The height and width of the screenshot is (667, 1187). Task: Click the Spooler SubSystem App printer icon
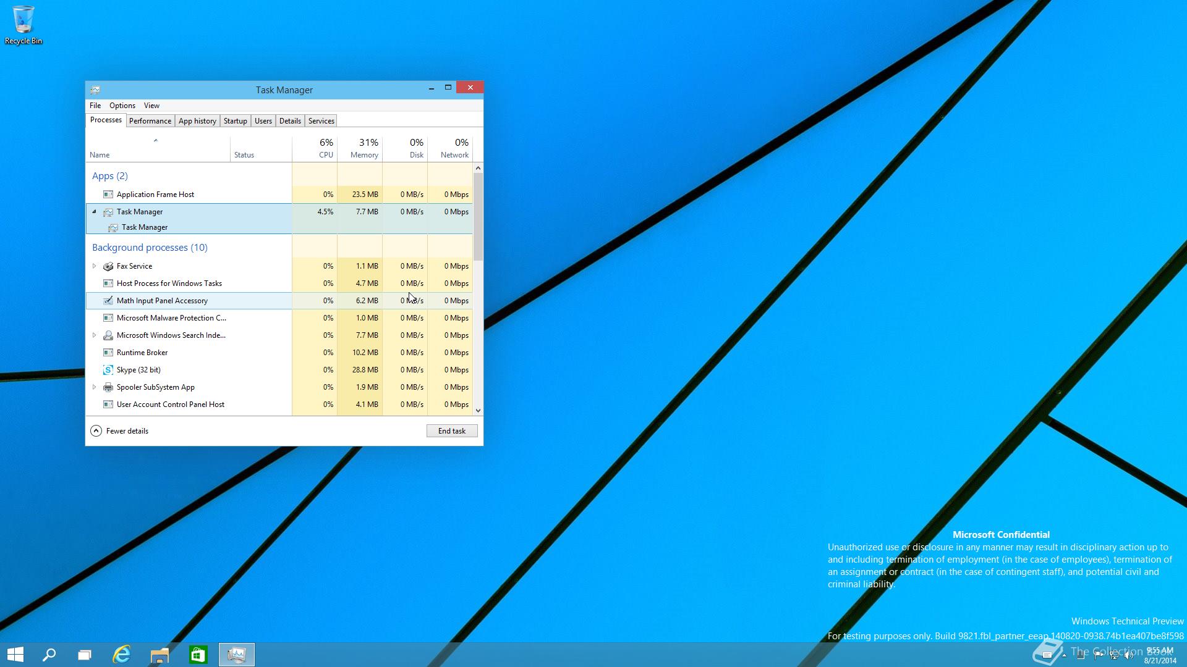(x=108, y=387)
